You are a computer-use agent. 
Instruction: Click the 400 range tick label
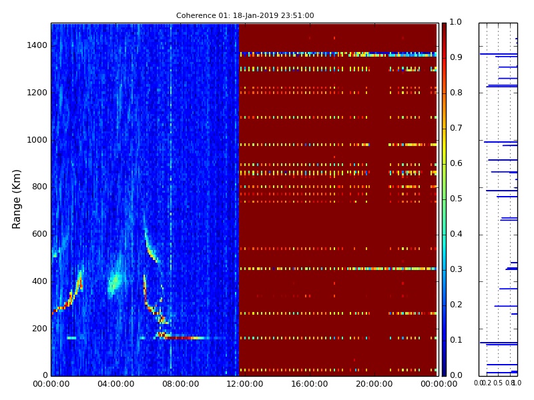[40, 281]
